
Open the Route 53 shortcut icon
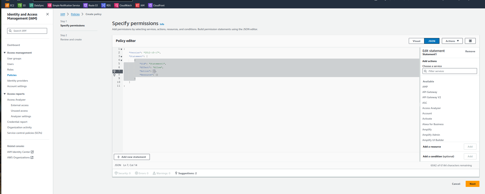[x=85, y=5]
